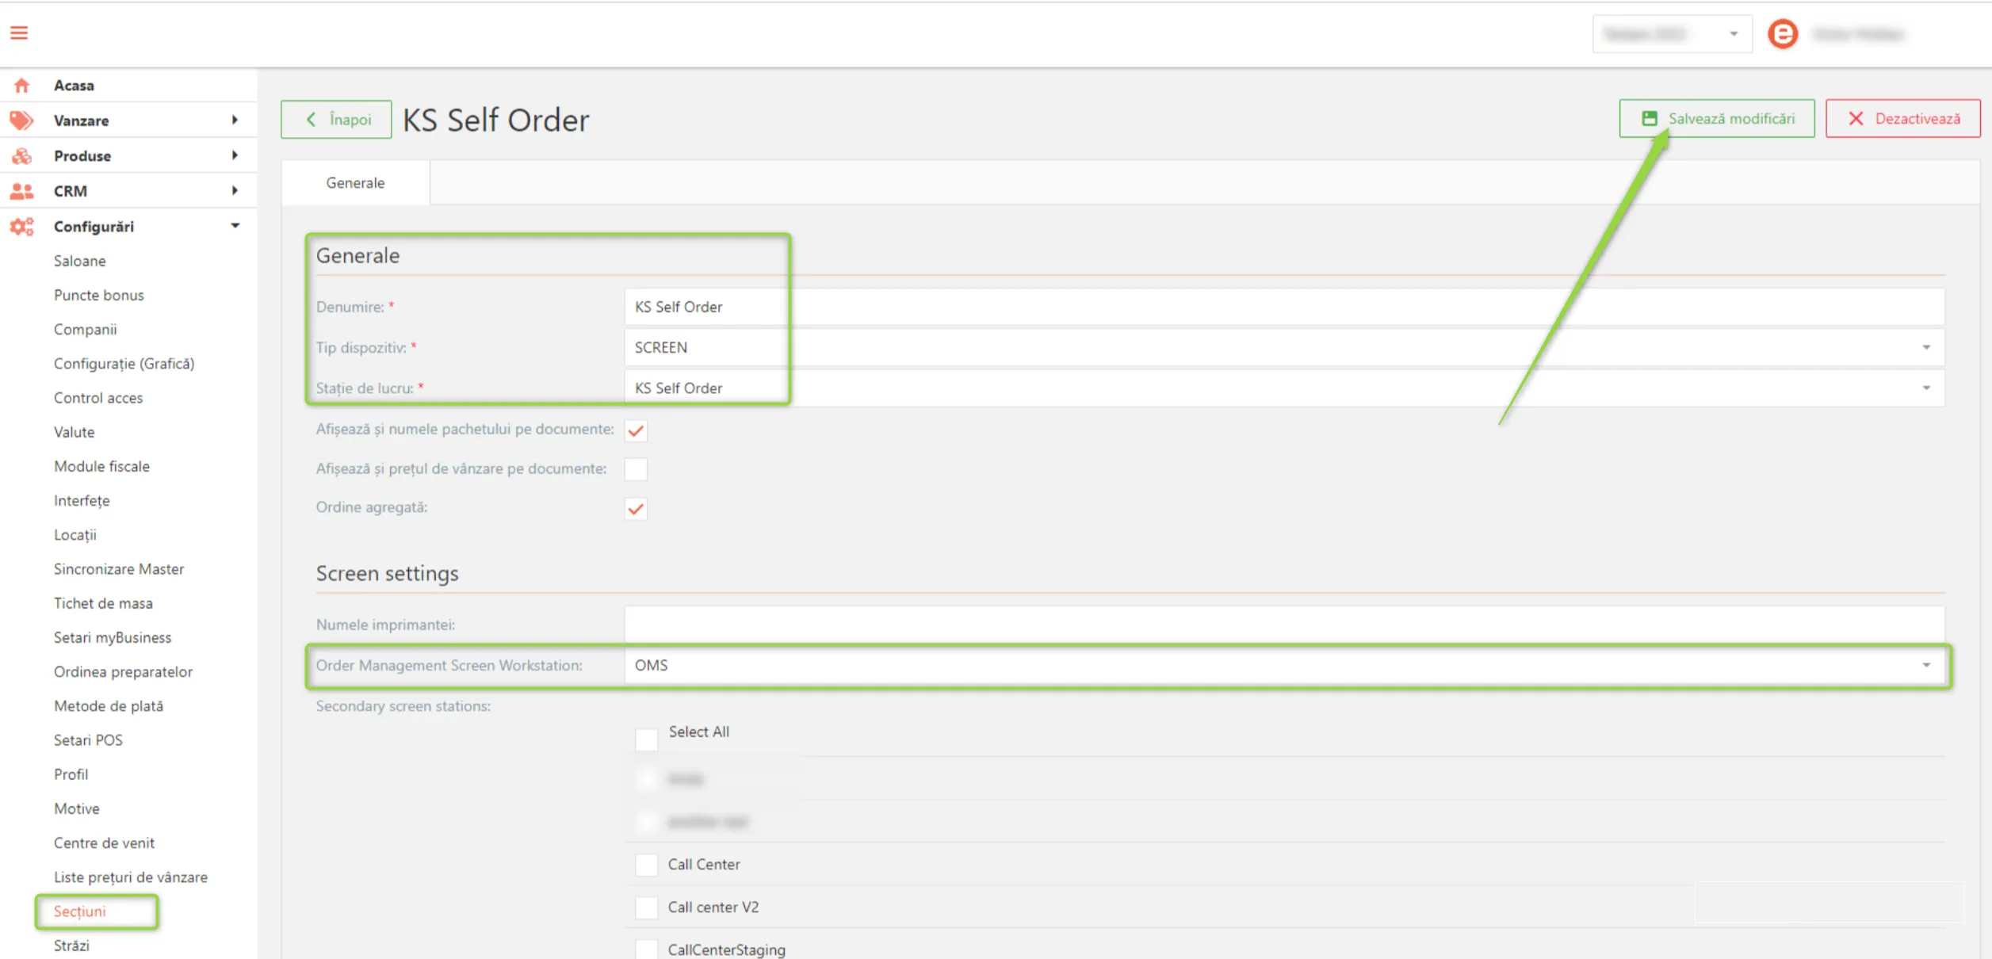This screenshot has width=1992, height=959.
Task: Click the Acasa home icon
Action: [21, 85]
